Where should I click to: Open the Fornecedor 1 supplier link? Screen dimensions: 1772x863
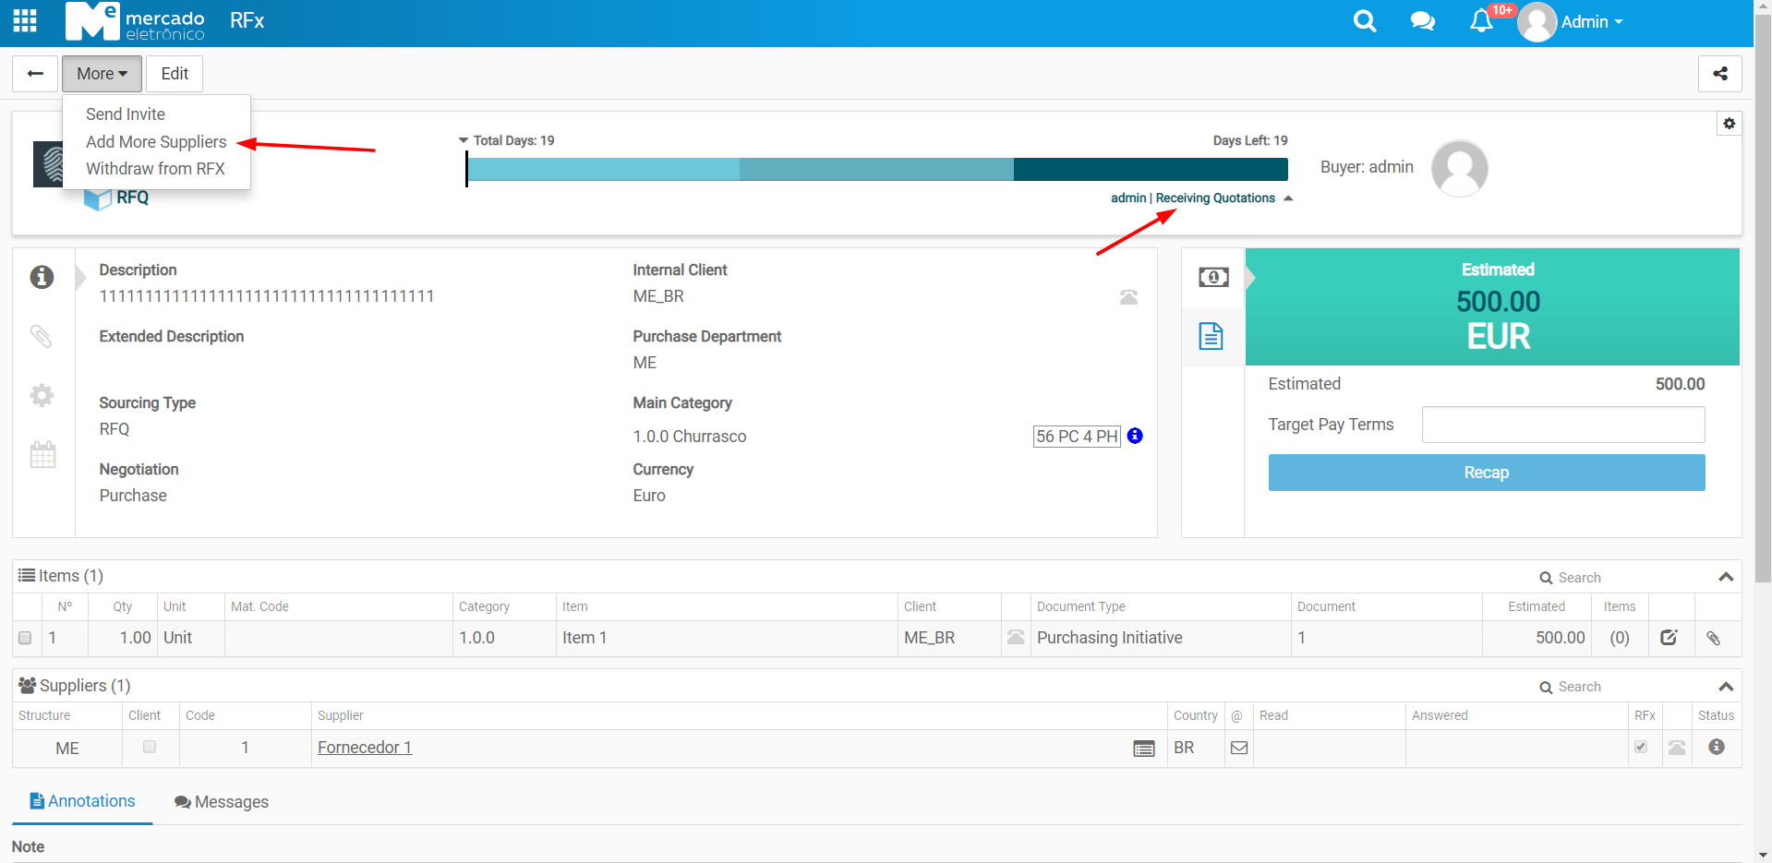[365, 748]
